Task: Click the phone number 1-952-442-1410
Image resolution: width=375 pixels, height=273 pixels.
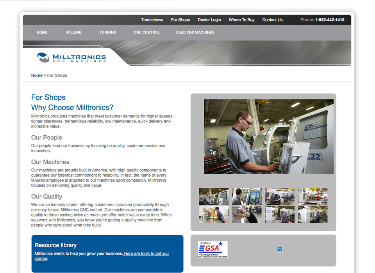Action: point(330,20)
